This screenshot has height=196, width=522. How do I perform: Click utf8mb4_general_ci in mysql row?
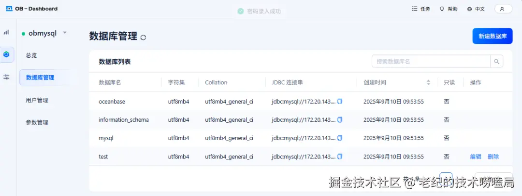pos(229,138)
